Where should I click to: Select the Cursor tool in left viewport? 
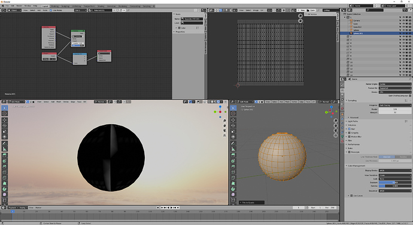pos(4,113)
